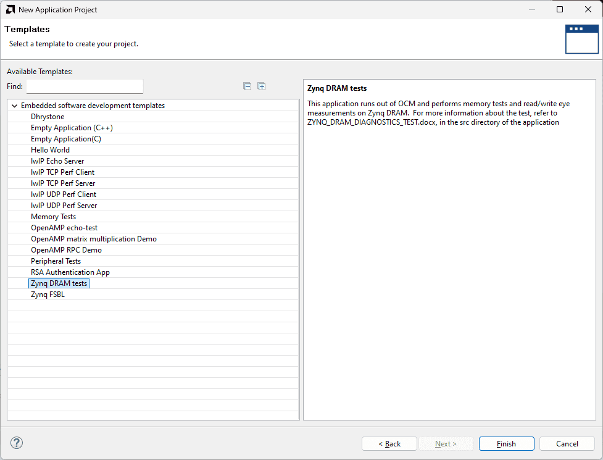Select the Hello World template

coord(50,150)
